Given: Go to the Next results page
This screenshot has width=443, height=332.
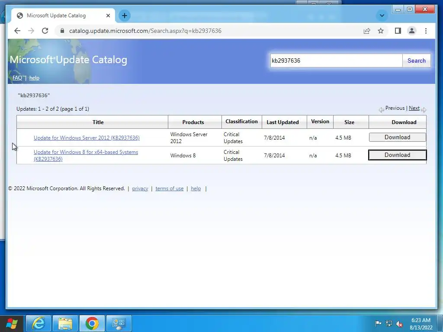Looking at the screenshot, I should (x=414, y=108).
